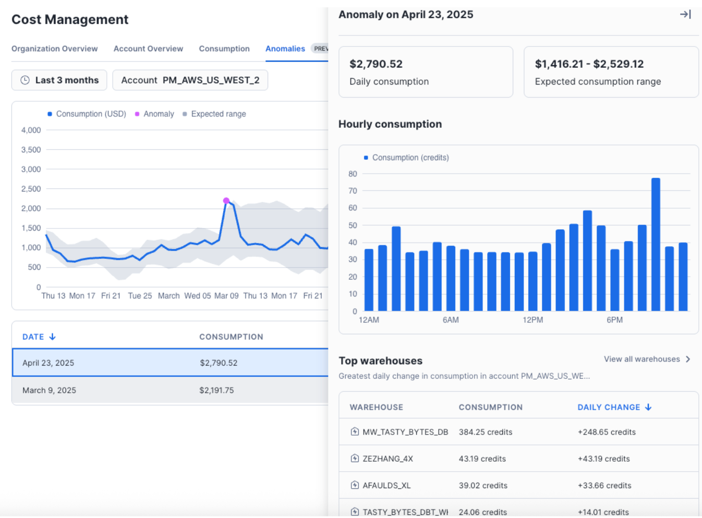Click the clock icon in the time filter
Screen dimensions: 702x518
(24, 80)
